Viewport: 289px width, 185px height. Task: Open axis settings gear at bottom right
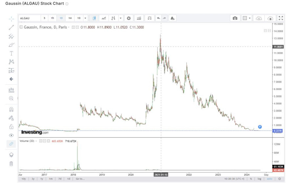pyautogui.click(x=279, y=179)
